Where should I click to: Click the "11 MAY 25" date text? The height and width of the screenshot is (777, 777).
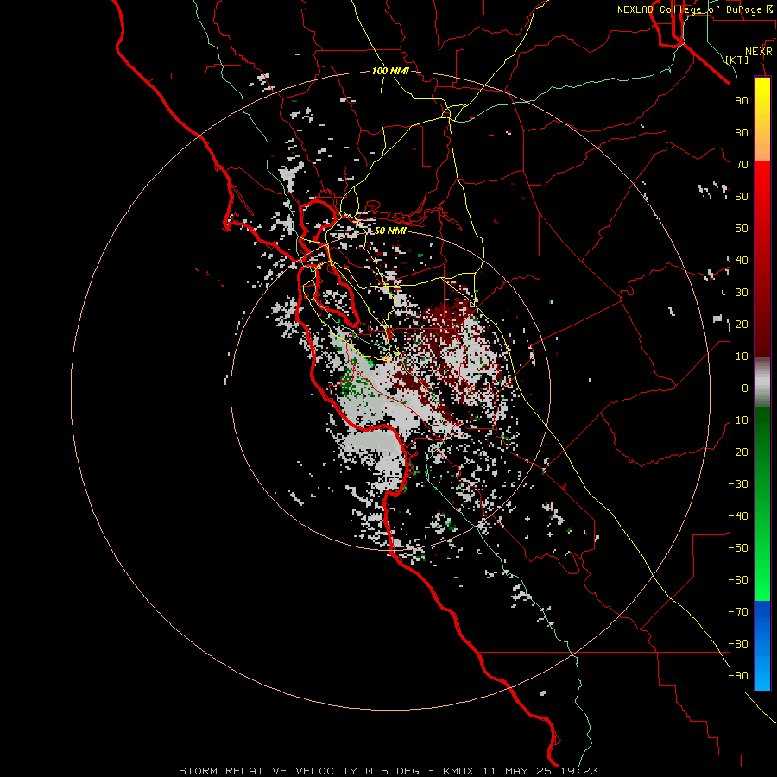pos(518,771)
